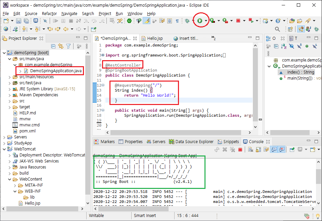Open the Run button dropdown arrow
This screenshot has width=322, height=221.
coord(206,21)
